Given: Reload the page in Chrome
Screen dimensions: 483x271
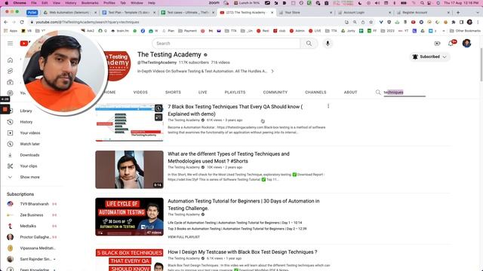Looking at the screenshot, I should [x=22, y=22].
